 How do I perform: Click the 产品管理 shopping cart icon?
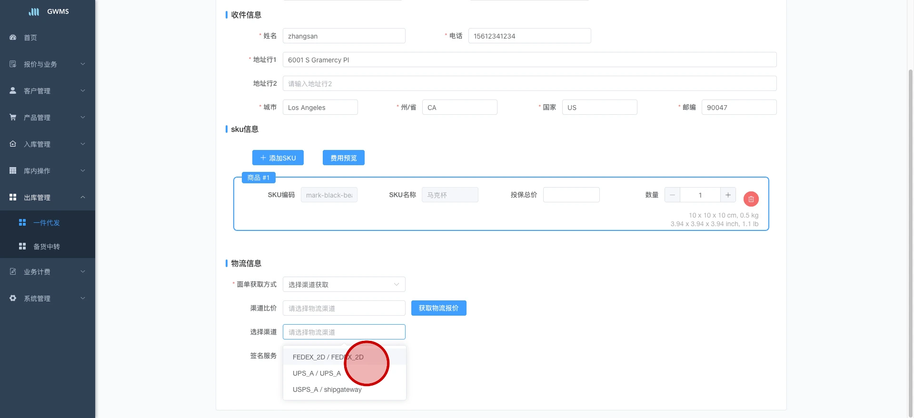coord(13,117)
